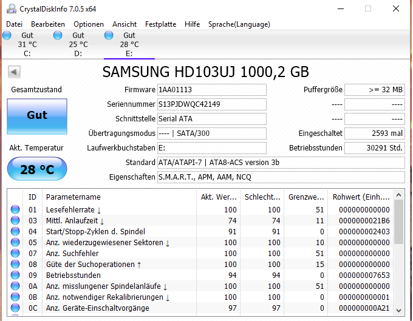
Task: Click the ID column header
Action: [x=32, y=197]
